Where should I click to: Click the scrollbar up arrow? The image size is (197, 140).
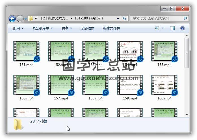tap(187, 35)
